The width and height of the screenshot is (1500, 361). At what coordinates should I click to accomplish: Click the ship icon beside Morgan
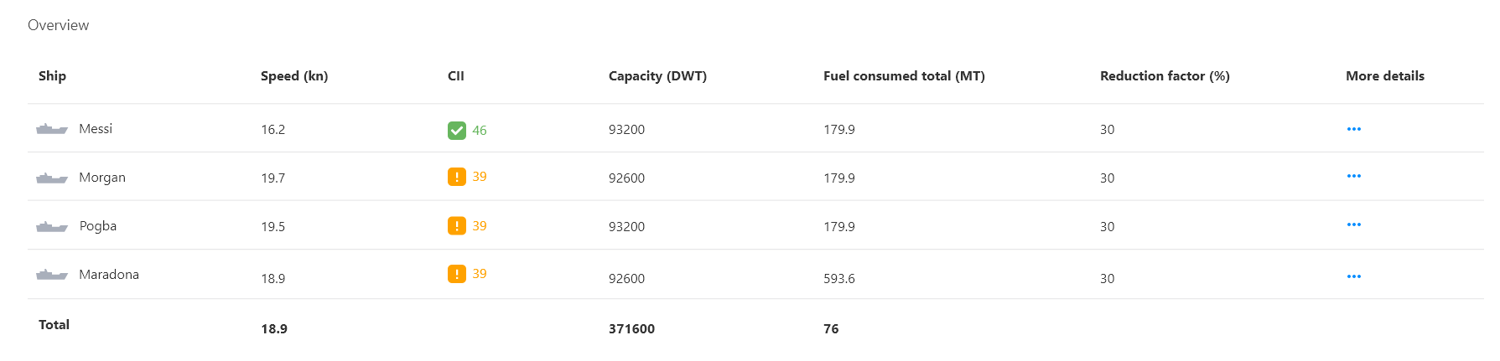[52, 178]
